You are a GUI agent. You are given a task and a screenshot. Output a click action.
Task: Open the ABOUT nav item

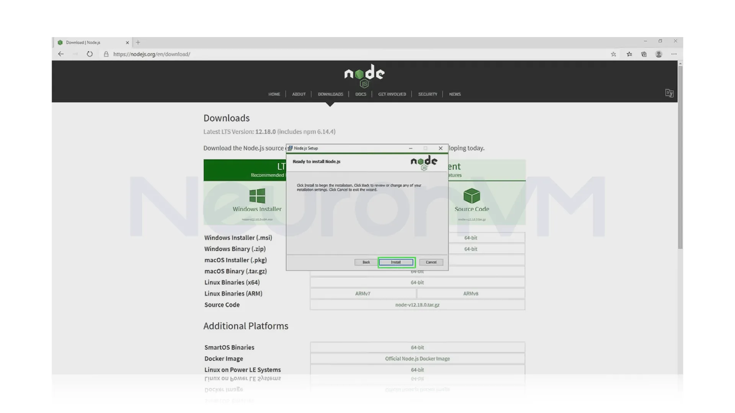299,94
